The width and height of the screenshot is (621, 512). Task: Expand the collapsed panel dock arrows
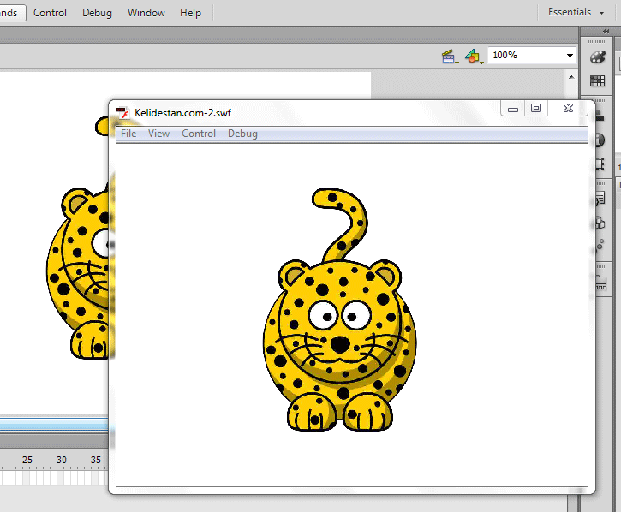click(606, 32)
